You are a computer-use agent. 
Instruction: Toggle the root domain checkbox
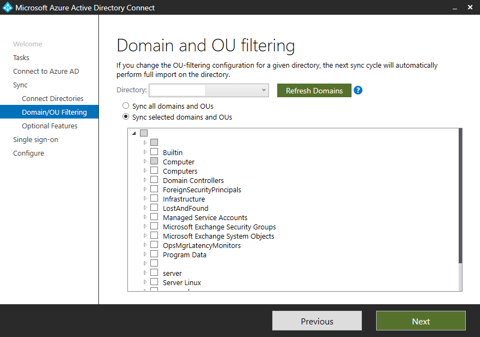pos(144,133)
